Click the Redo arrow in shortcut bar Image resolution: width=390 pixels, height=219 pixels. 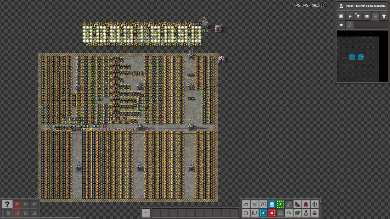289,213
